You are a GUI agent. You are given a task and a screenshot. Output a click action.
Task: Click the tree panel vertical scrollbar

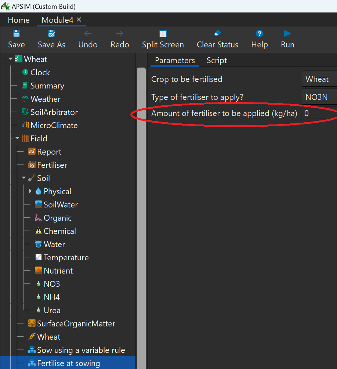point(141,218)
